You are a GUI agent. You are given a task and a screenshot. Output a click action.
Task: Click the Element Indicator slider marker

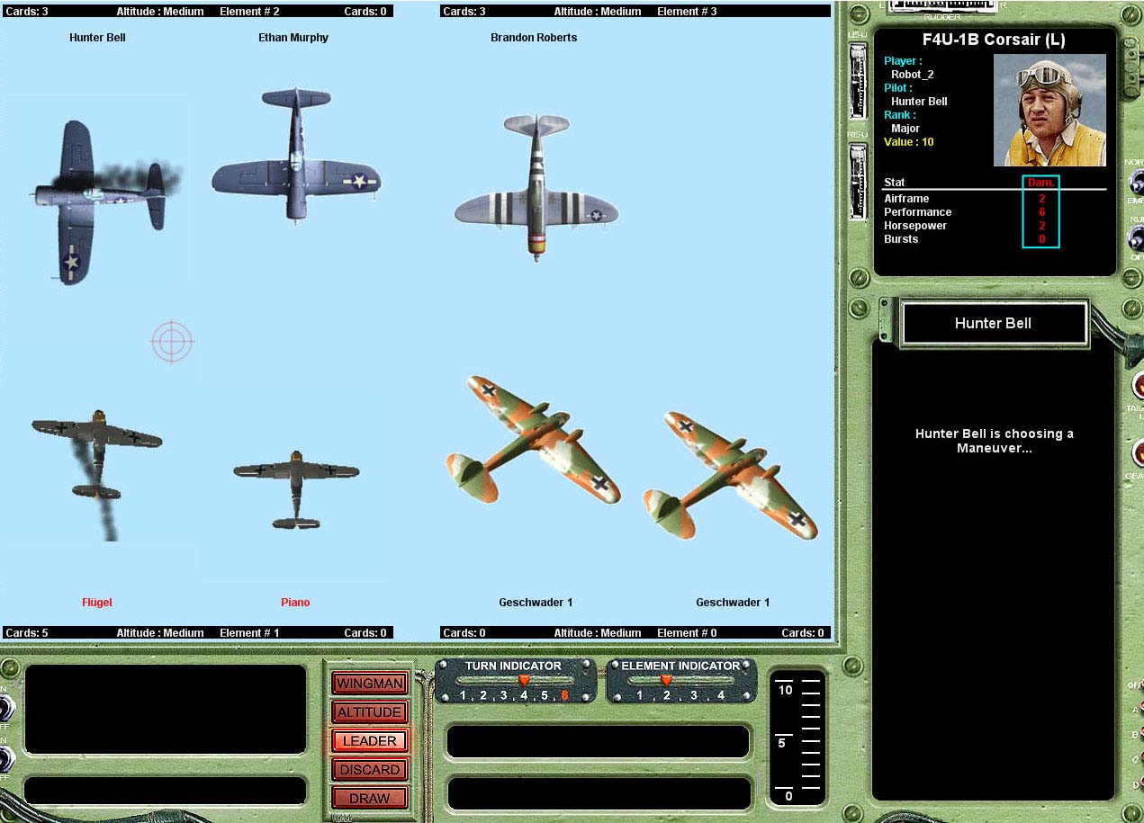[x=666, y=681]
